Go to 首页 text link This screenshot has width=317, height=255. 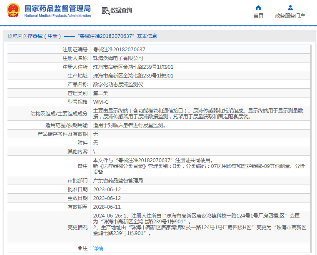click(x=258, y=15)
